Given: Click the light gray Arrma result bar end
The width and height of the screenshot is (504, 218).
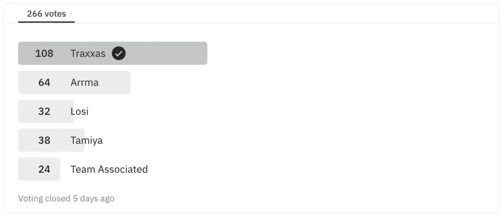Looking at the screenshot, I should click(x=127, y=82).
